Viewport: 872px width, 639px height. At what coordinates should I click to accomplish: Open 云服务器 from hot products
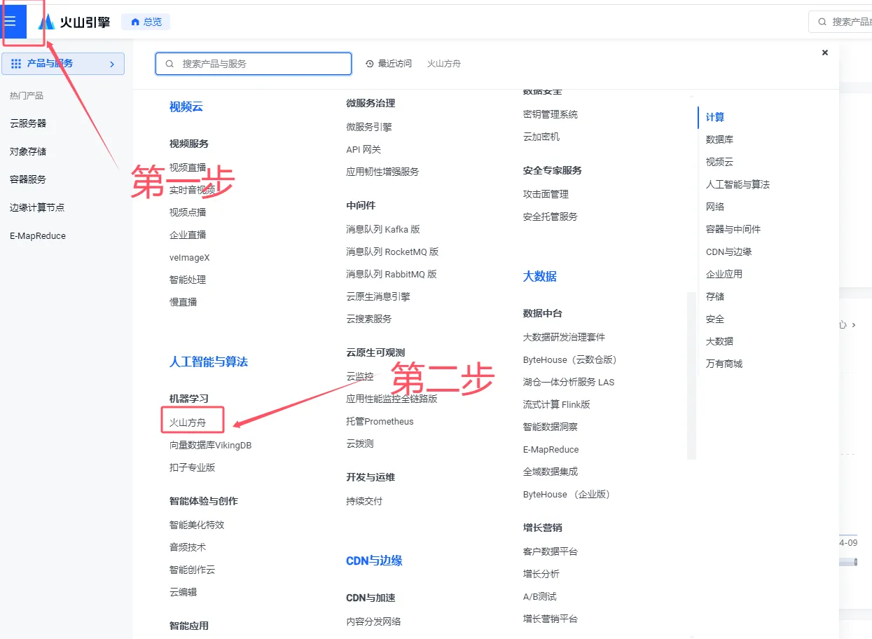[28, 123]
